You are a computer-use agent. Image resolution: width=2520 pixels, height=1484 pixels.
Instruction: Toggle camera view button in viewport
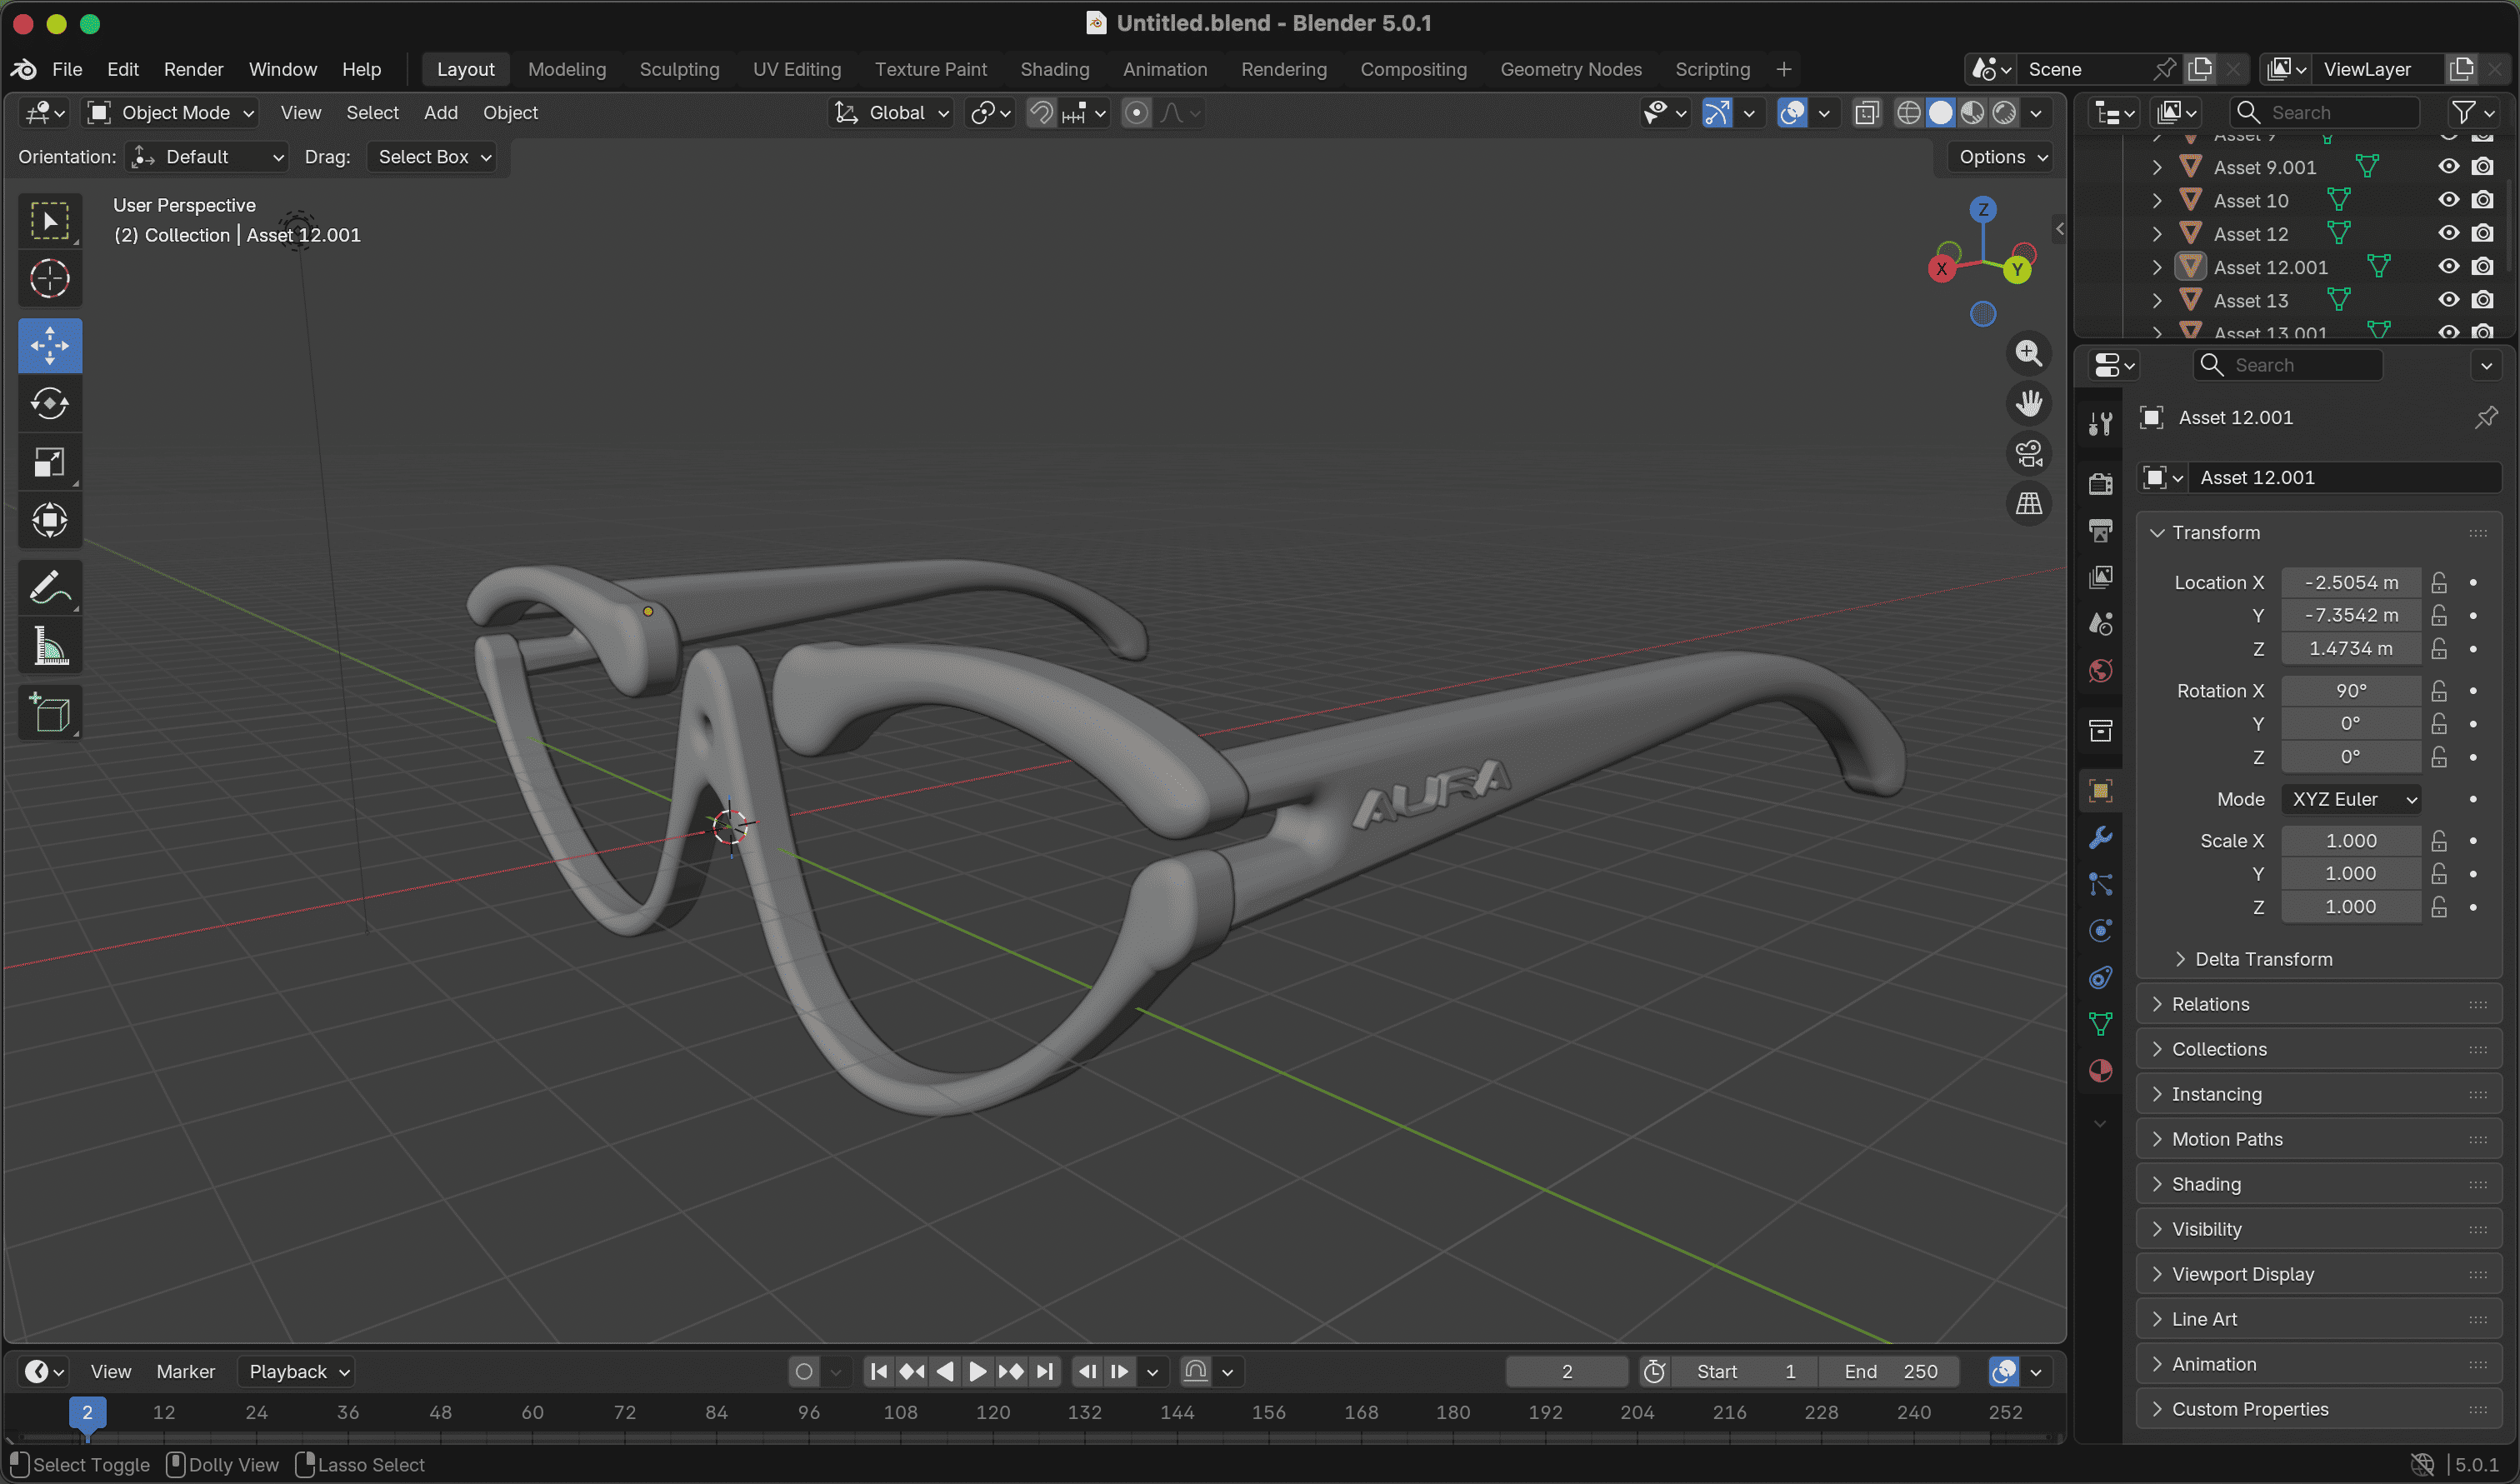pyautogui.click(x=2028, y=454)
